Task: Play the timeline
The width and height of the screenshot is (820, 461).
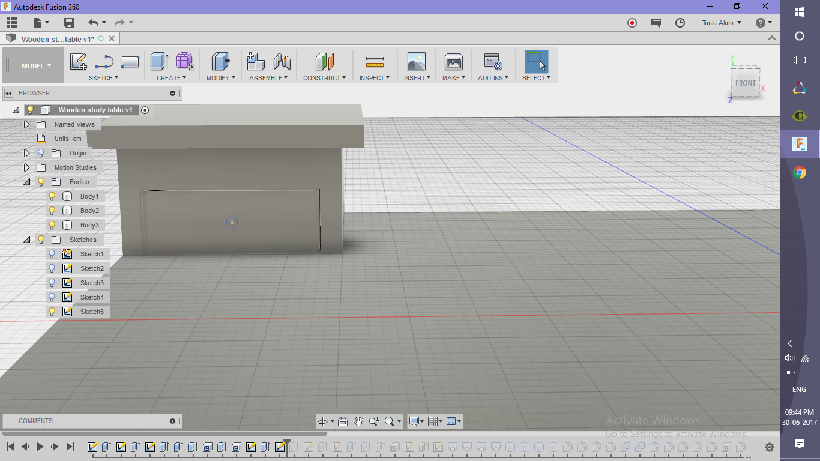Action: tap(40, 447)
